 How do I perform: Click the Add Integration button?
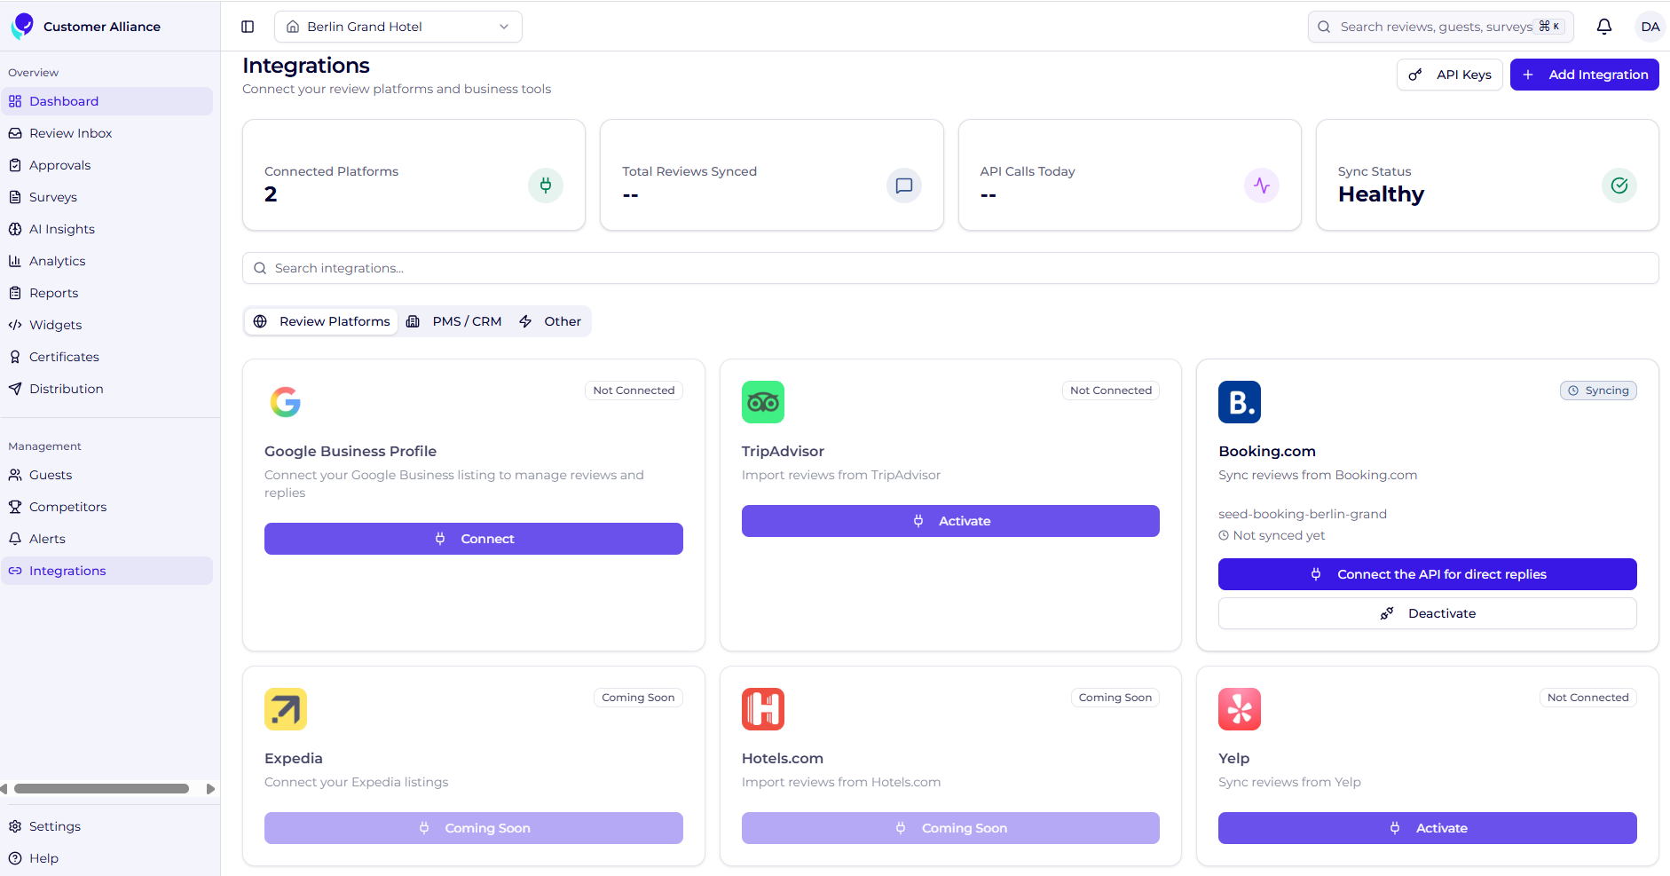[1584, 75]
